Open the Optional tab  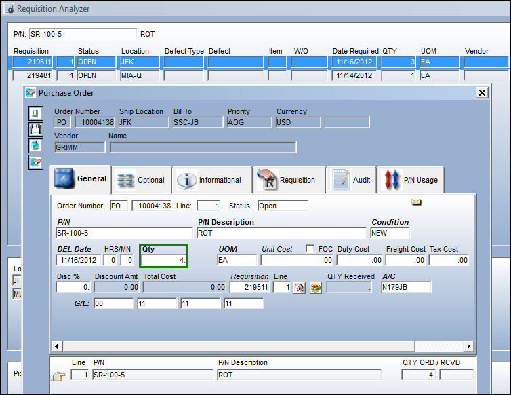(141, 180)
